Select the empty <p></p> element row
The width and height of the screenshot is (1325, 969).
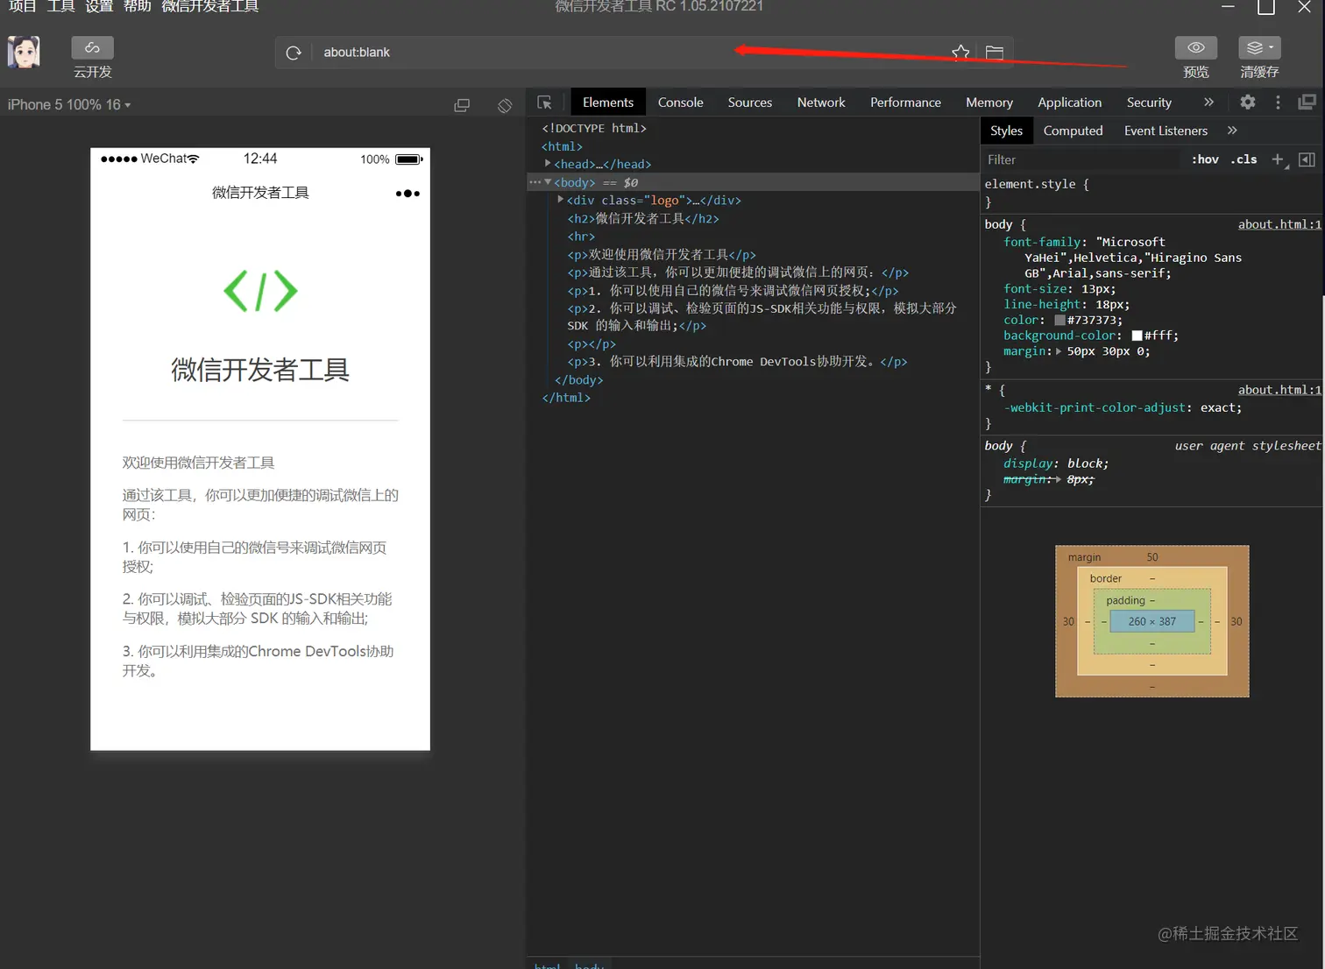[592, 344]
